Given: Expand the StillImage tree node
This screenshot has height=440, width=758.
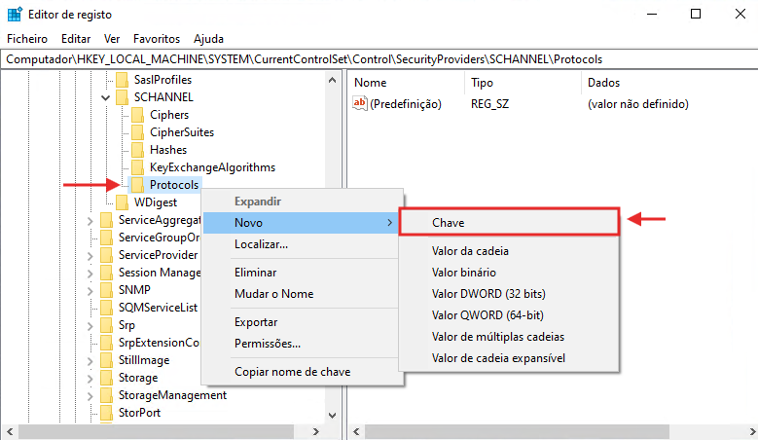Looking at the screenshot, I should (90, 361).
